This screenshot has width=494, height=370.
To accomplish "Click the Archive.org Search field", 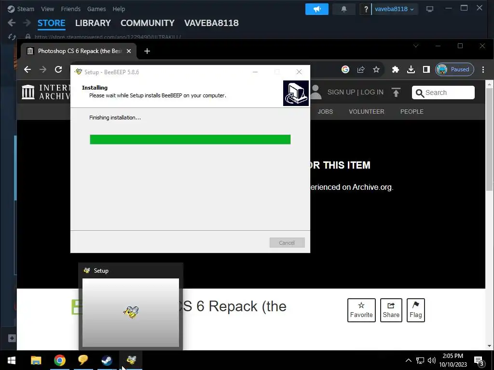I will click(443, 92).
